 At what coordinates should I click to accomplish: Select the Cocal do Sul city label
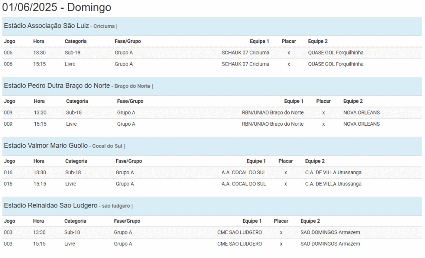(107, 146)
